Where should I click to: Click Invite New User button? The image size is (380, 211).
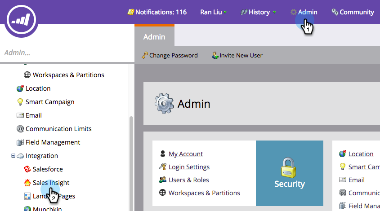tap(237, 55)
